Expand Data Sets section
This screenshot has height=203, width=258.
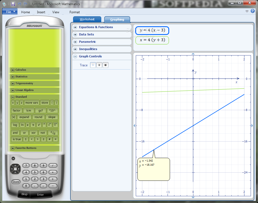coord(75,35)
